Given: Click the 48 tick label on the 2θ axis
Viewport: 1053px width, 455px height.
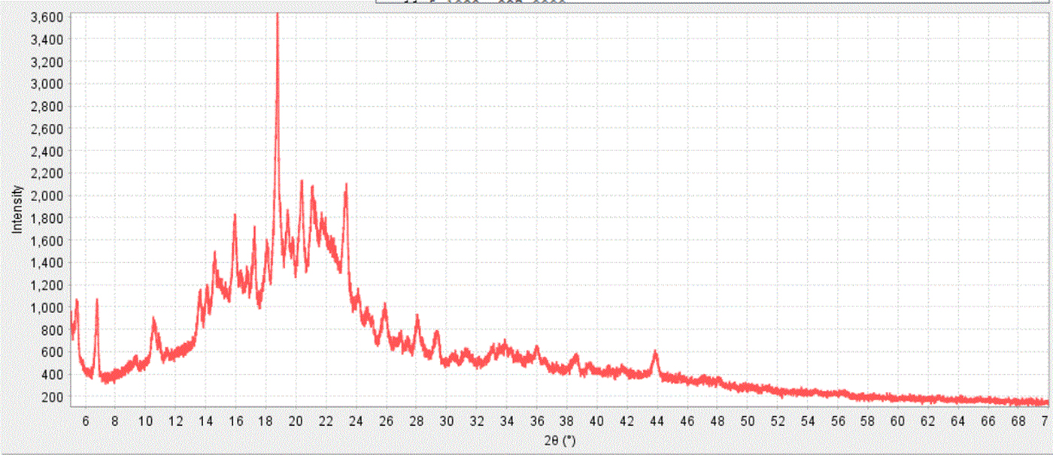Looking at the screenshot, I should [717, 422].
